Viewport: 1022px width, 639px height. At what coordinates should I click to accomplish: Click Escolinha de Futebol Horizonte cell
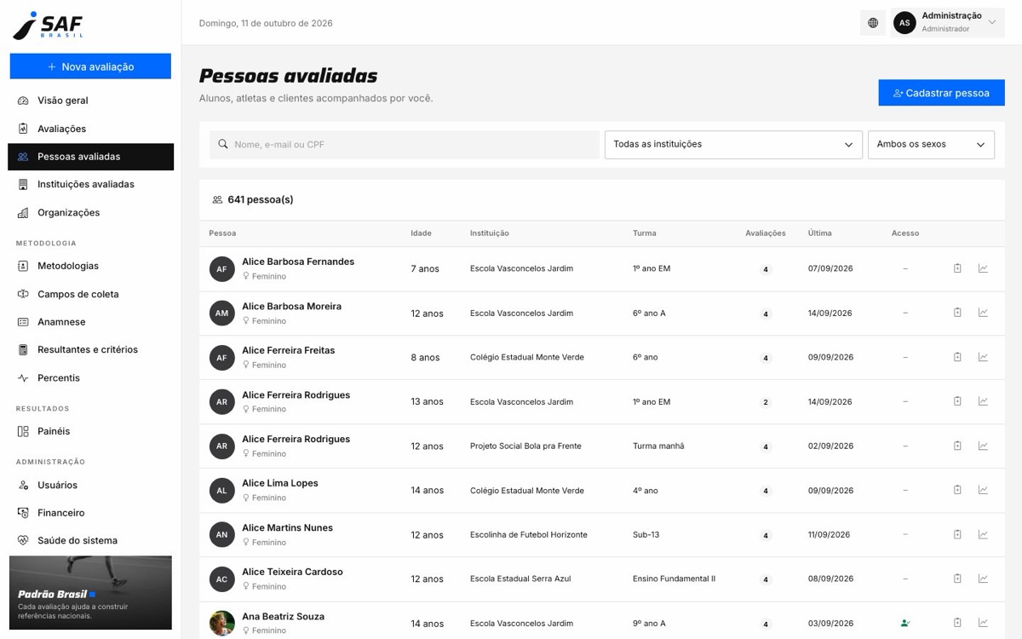pyautogui.click(x=529, y=535)
